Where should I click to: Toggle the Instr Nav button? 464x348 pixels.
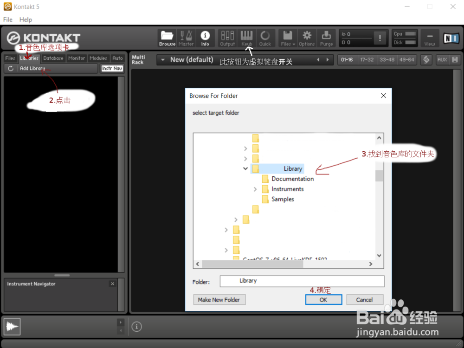(112, 68)
